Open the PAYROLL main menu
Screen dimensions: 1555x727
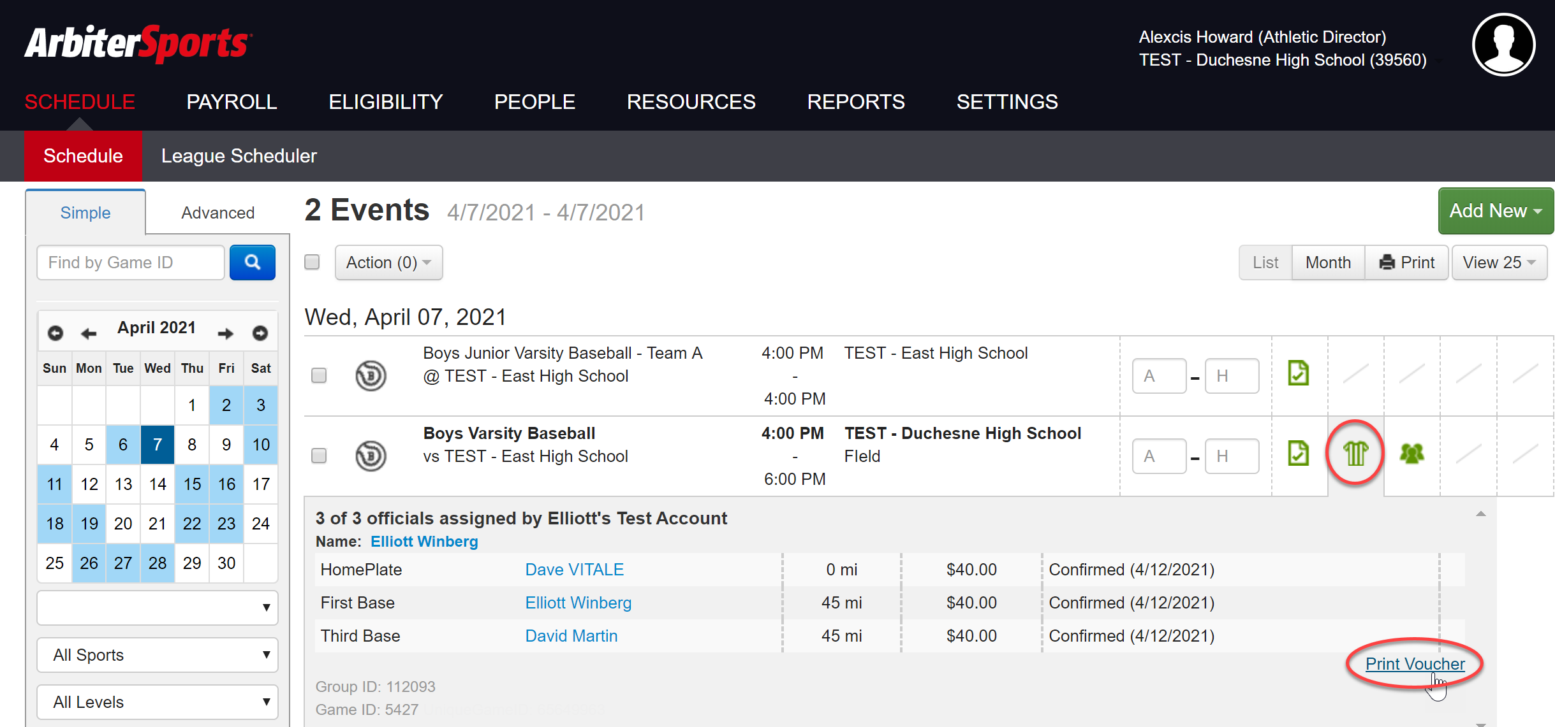click(x=232, y=102)
